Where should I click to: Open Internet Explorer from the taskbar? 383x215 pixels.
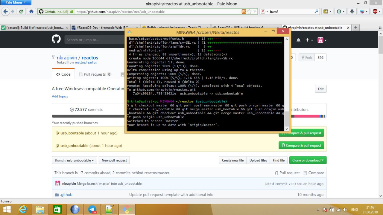23,209
